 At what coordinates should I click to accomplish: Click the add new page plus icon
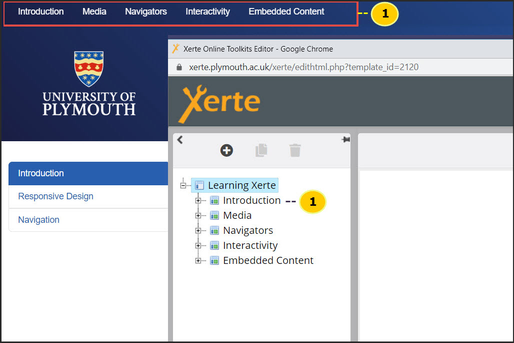[x=226, y=150]
